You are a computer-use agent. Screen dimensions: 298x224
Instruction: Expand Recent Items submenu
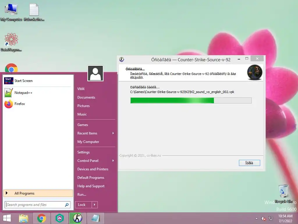(95, 133)
